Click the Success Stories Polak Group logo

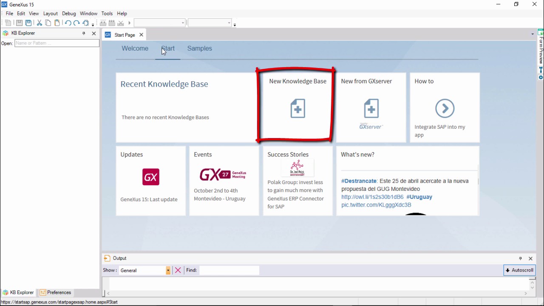[x=297, y=168]
